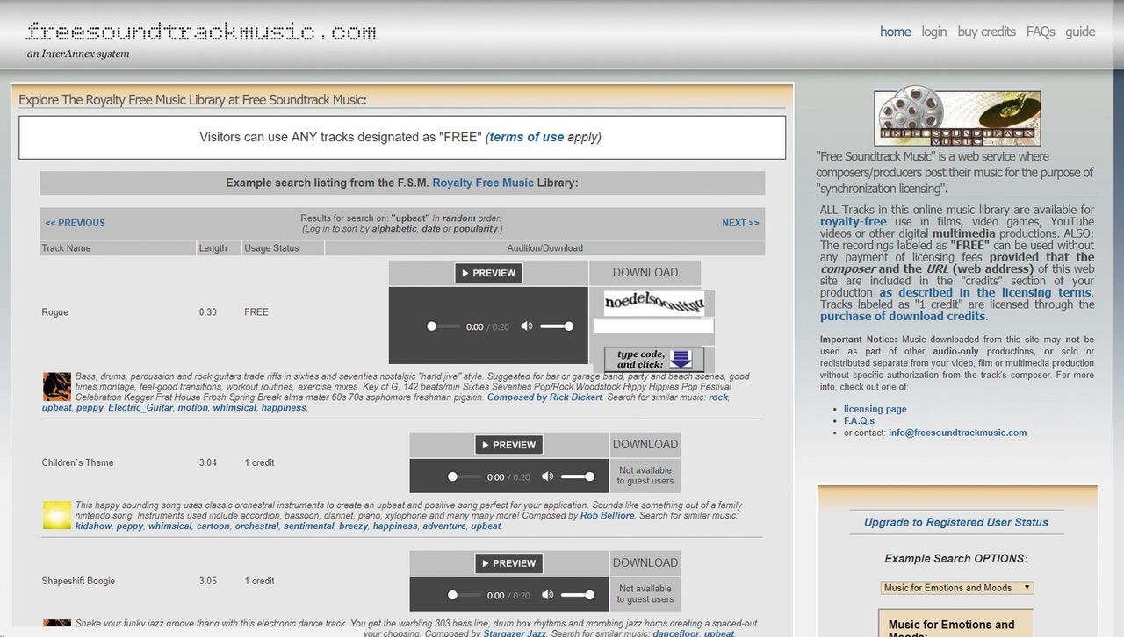This screenshot has width=1124, height=637.
Task: Open the F.A.Q.s sidebar link
Action: coord(859,421)
